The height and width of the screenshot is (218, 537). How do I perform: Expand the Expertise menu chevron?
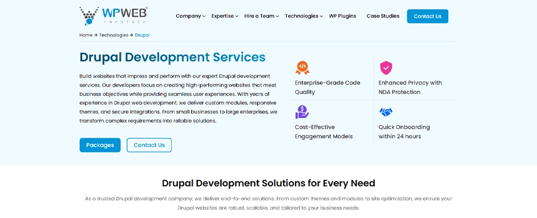click(x=237, y=16)
